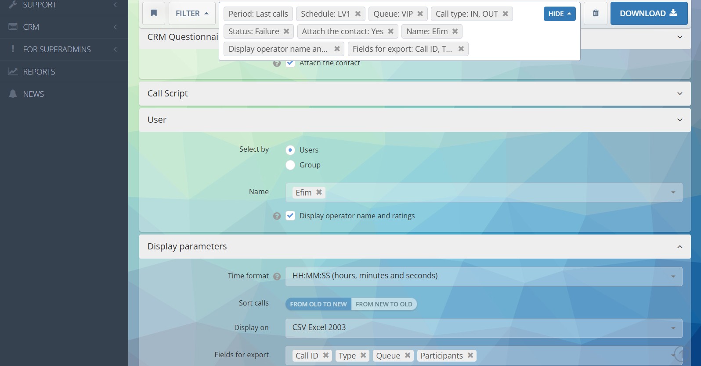
Task: Remove the Call type: IN, OUT tag
Action: coord(506,14)
